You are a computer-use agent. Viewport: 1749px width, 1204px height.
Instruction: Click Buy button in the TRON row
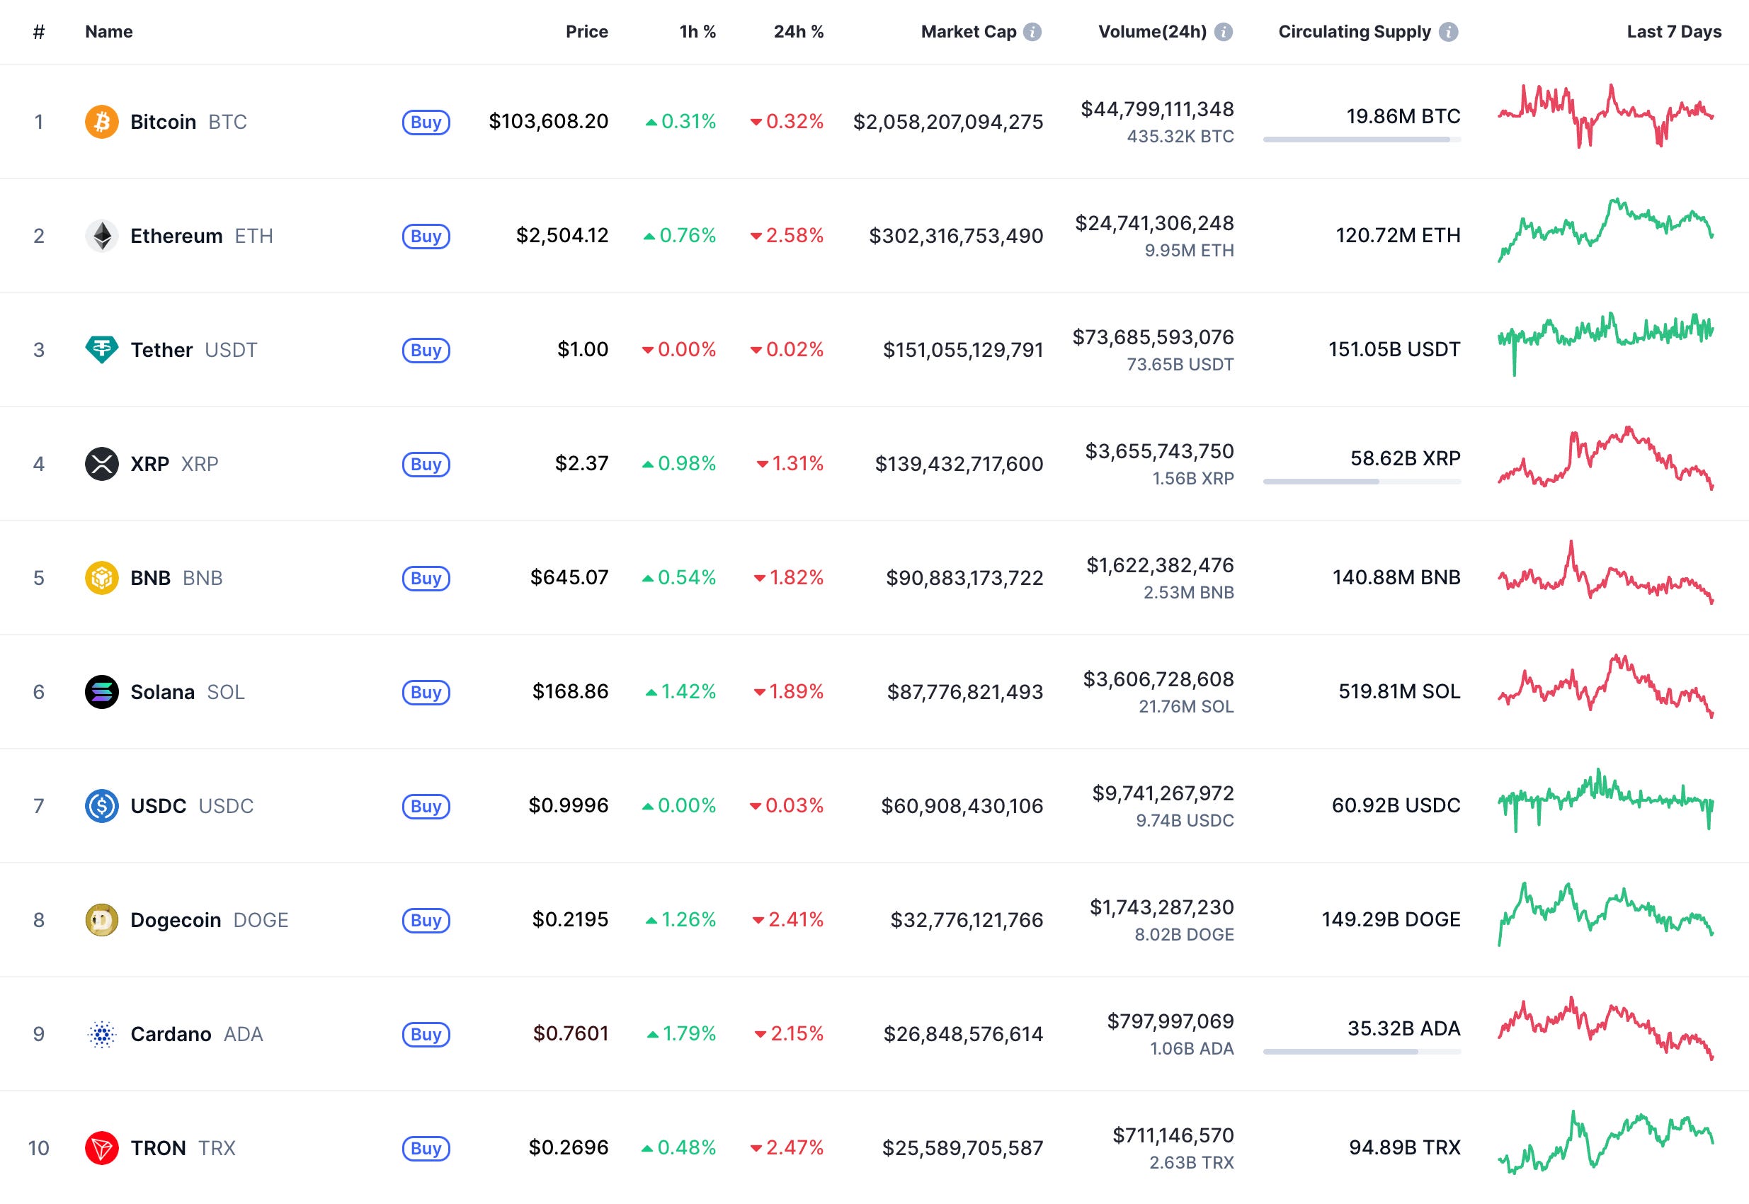426,1148
